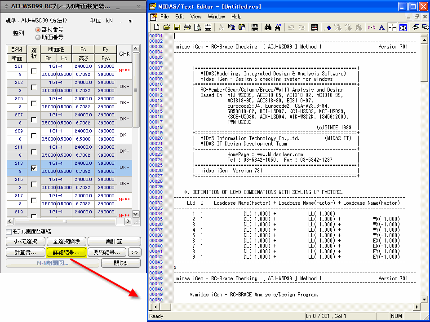Click the table's scroll up arrow
Screen dimensions: 430x322
(x=136, y=49)
